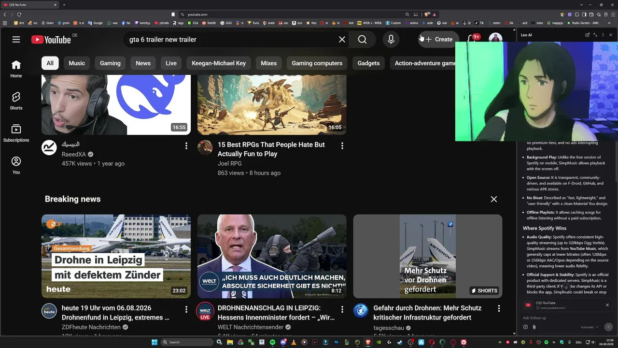This screenshot has height=348, width=618.
Task: Open Subscriptions in the sidebar
Action: click(x=16, y=133)
